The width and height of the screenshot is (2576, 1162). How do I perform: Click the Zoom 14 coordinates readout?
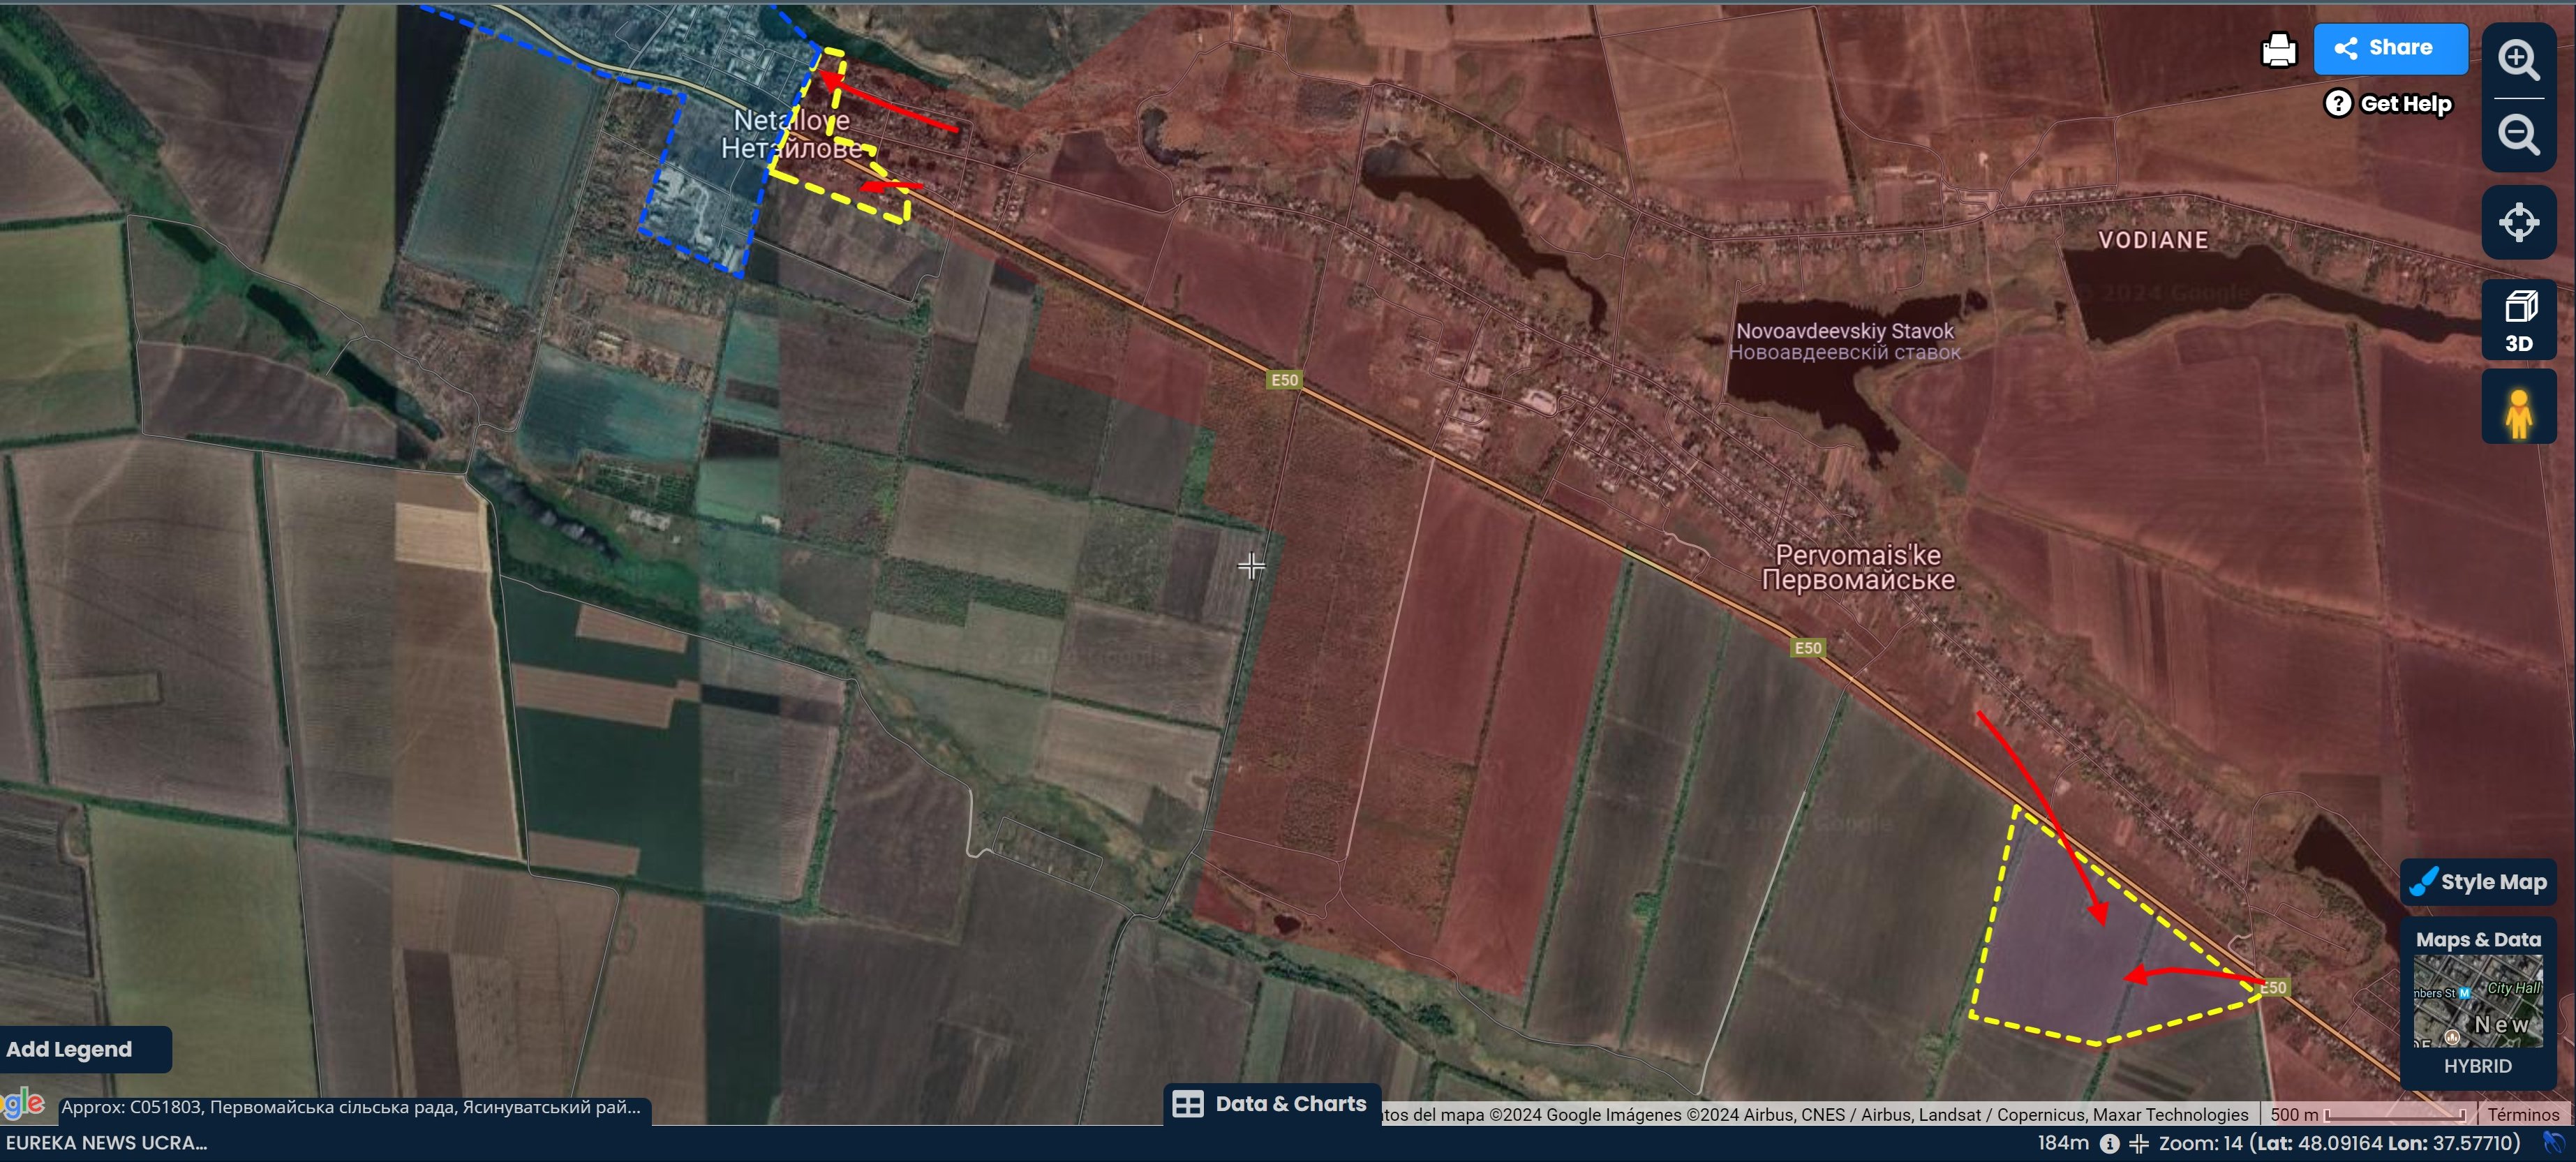click(x=2337, y=1143)
